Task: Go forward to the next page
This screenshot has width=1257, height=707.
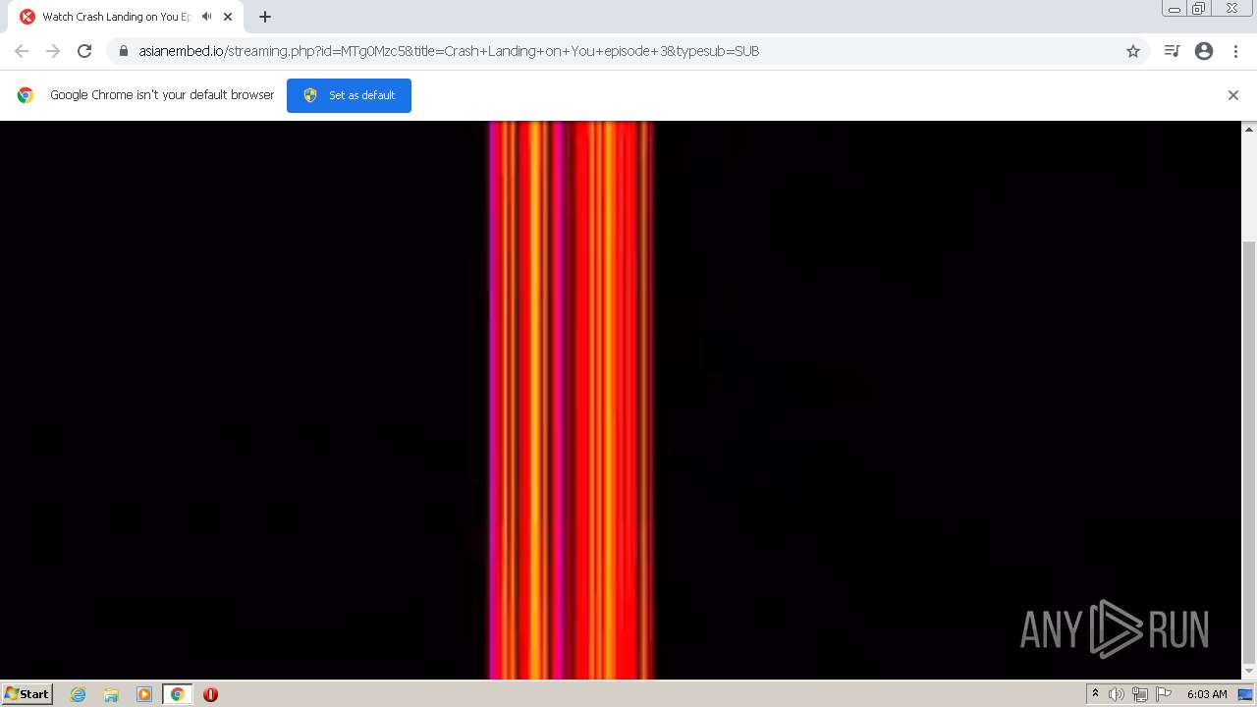Action: point(53,51)
